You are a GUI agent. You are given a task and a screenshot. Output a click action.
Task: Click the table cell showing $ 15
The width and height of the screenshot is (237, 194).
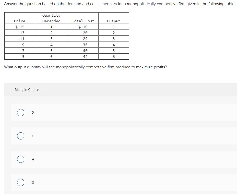[20, 27]
